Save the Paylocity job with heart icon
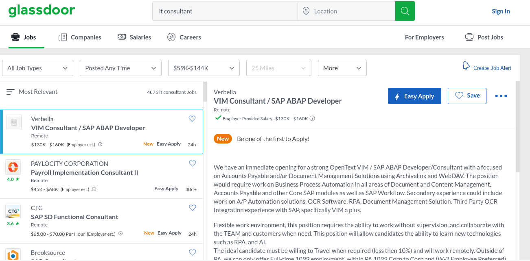The height and width of the screenshot is (261, 530). 192,163
